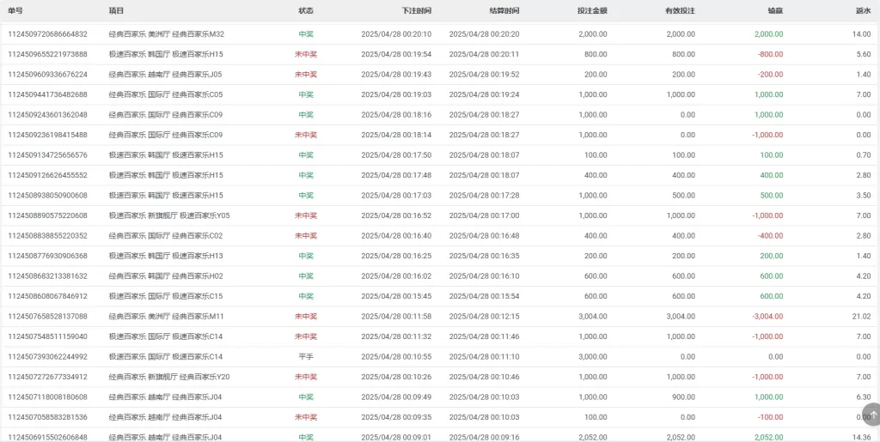Click the 项目 column header
This screenshot has height=442, width=880.
[116, 10]
